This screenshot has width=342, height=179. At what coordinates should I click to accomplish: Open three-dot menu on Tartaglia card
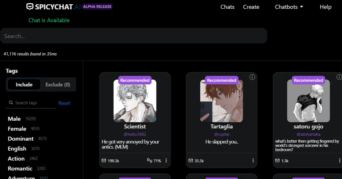(253, 161)
